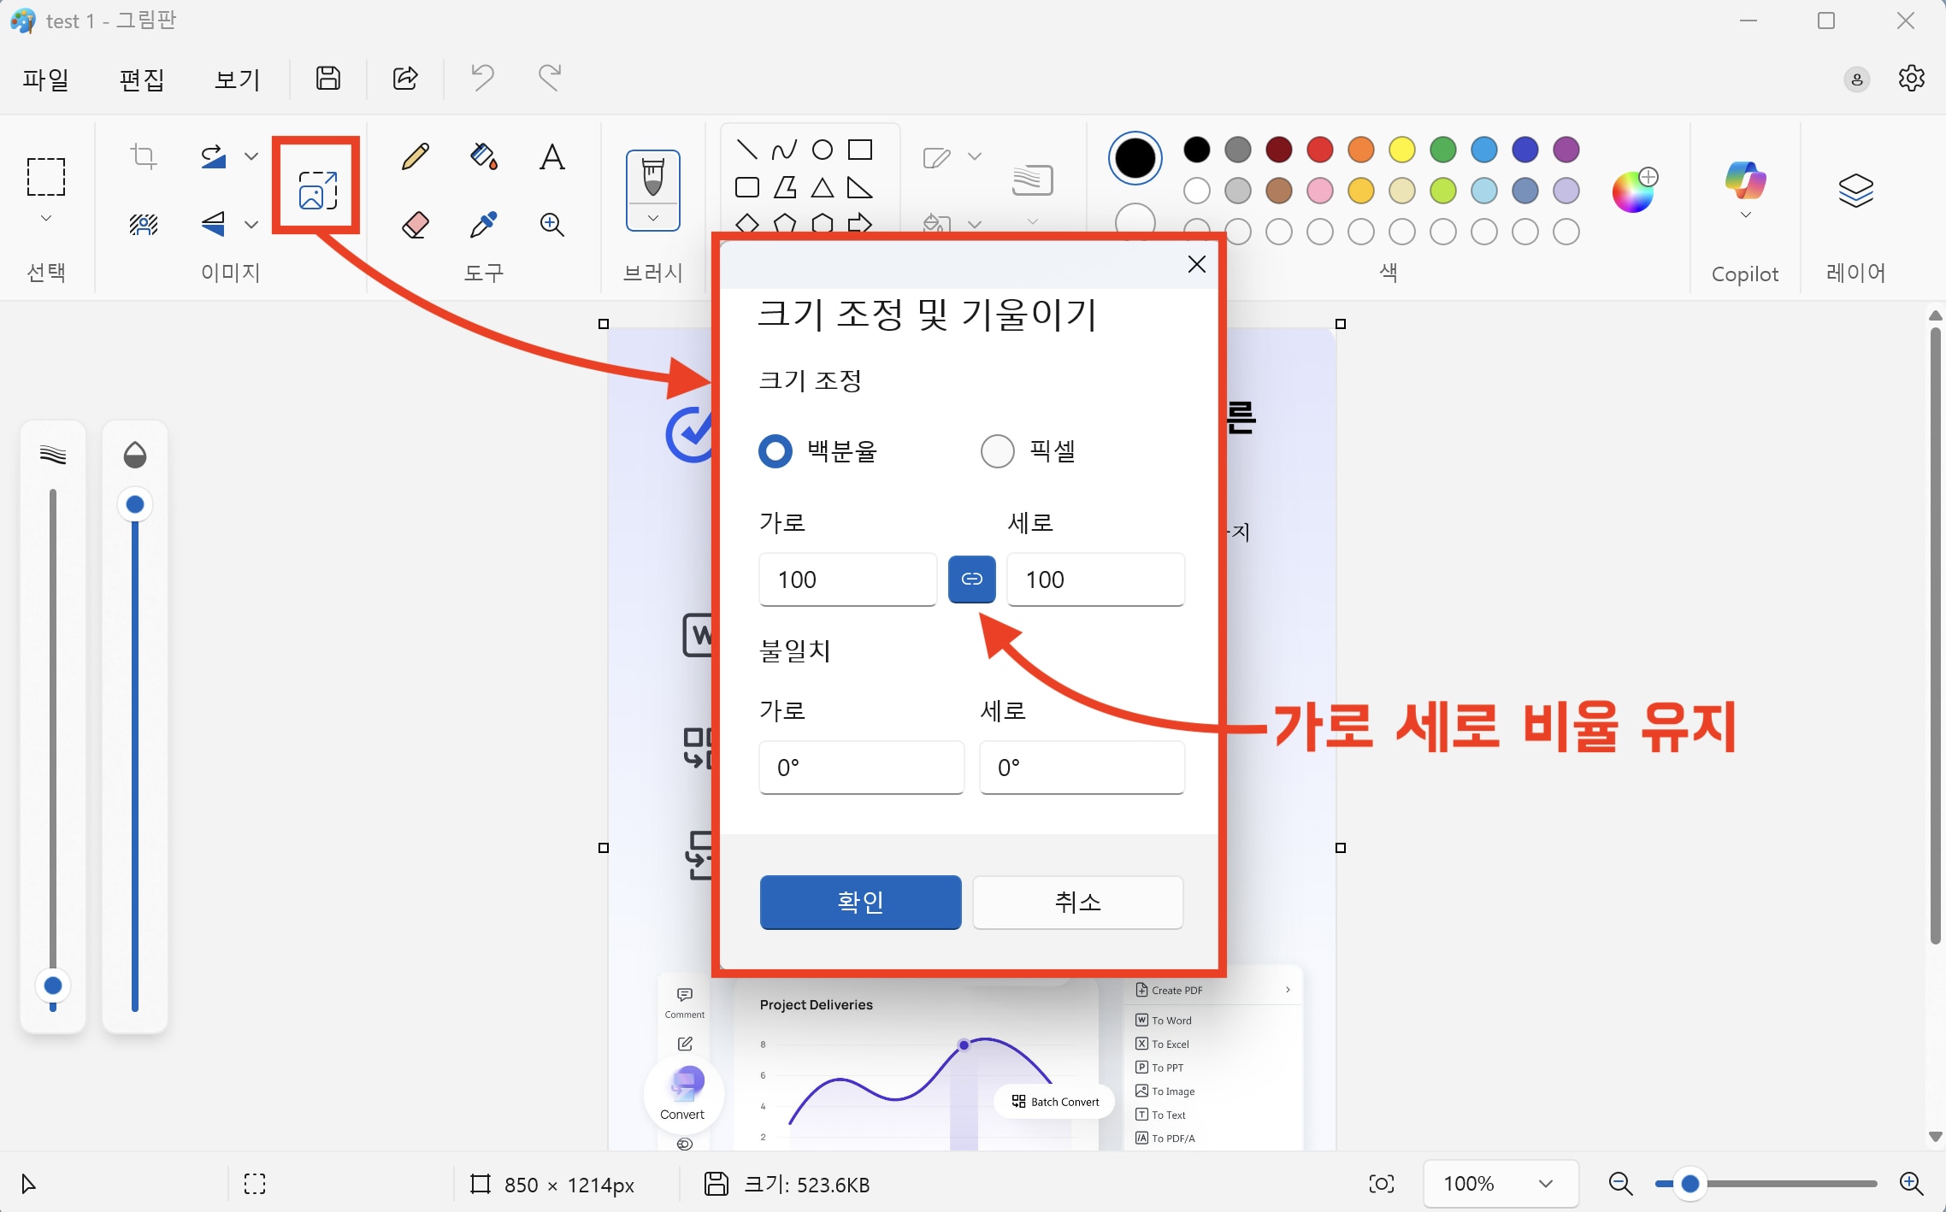Viewport: 1946px width, 1212px height.
Task: Select the Color picker eyedropper tool
Action: click(x=484, y=225)
